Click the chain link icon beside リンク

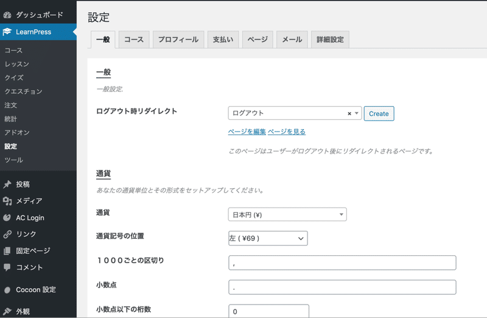(7, 234)
